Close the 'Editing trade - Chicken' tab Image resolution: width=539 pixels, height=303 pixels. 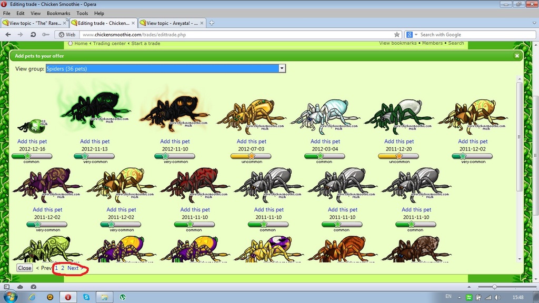click(133, 23)
